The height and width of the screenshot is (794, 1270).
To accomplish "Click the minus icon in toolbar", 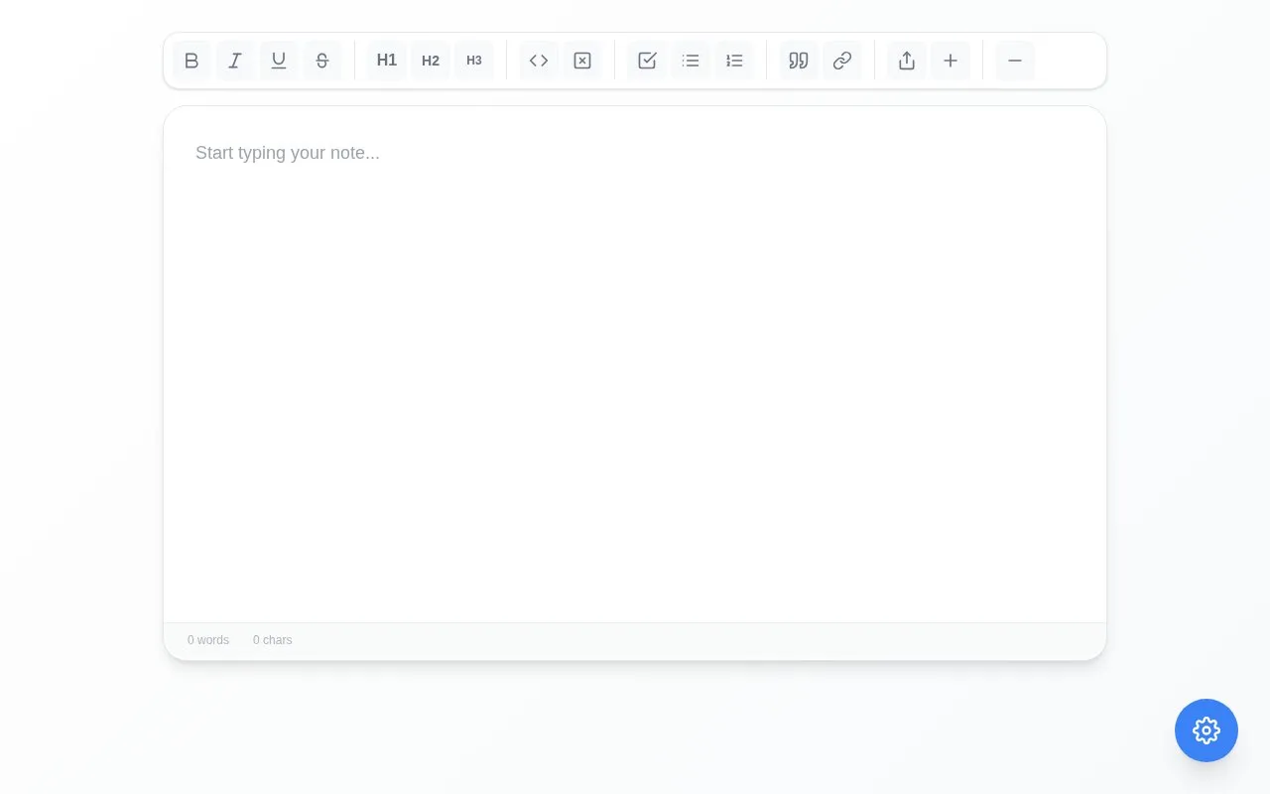I will (1015, 61).
